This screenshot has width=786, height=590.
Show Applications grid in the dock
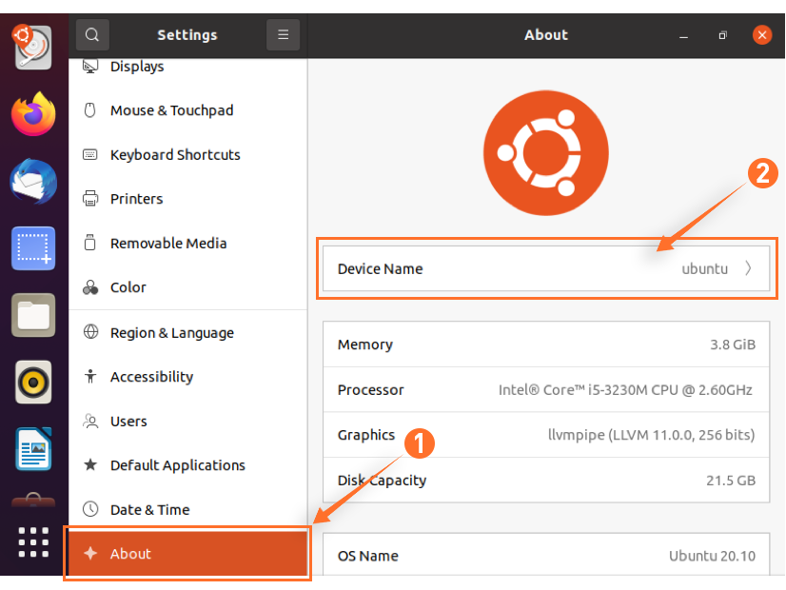click(x=33, y=541)
